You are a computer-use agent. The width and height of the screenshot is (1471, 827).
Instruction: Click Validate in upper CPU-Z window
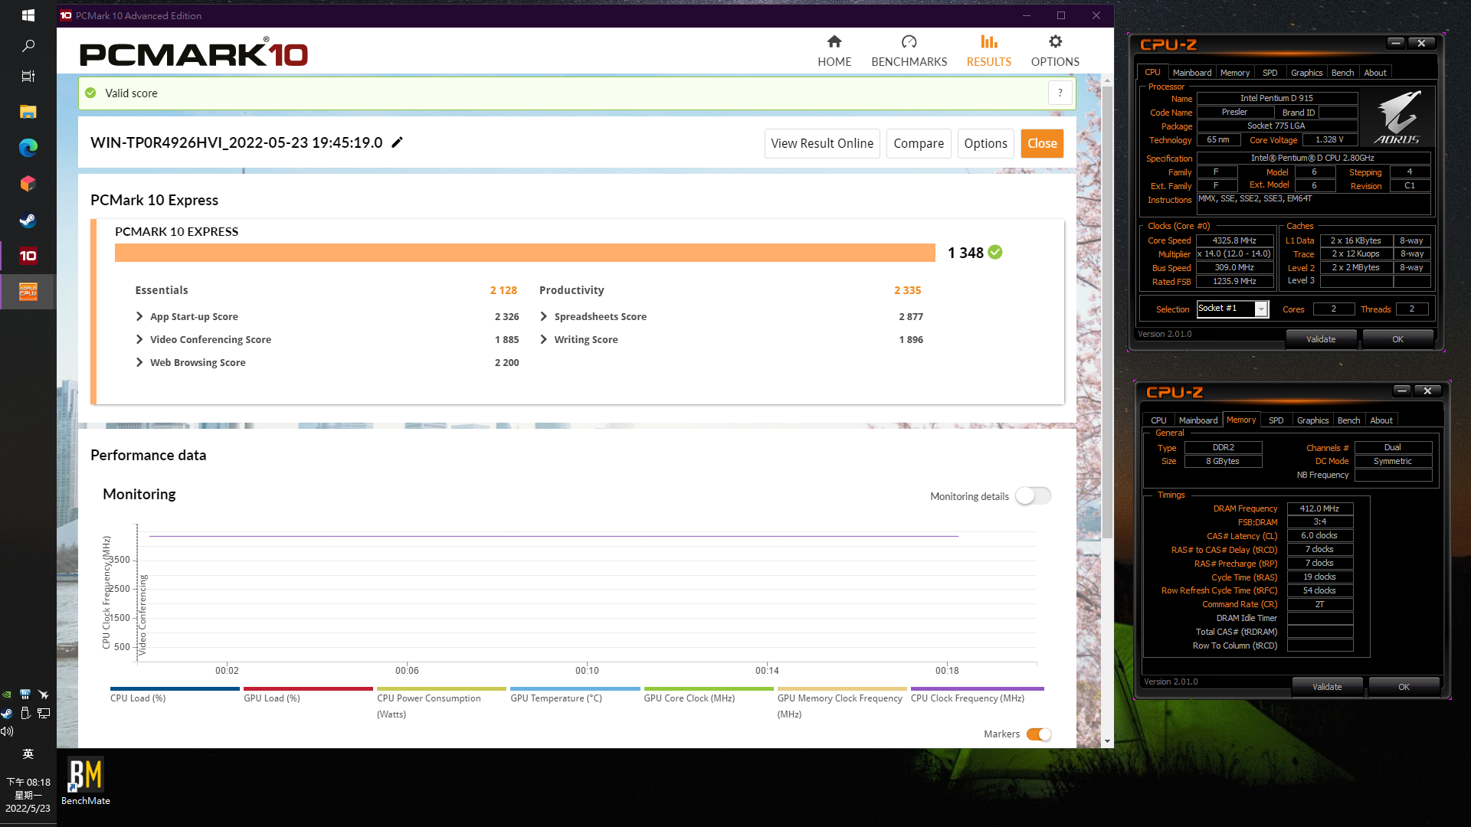pos(1321,339)
